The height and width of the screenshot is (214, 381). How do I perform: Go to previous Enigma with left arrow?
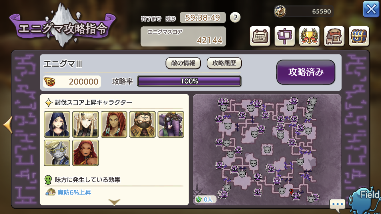click(x=7, y=125)
